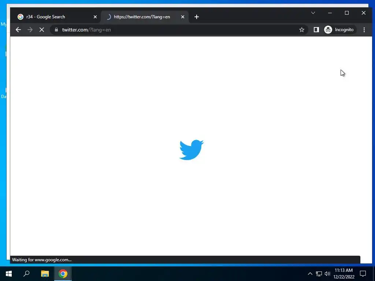Open the volume control tray icon
375x281 pixels.
tap(327, 274)
